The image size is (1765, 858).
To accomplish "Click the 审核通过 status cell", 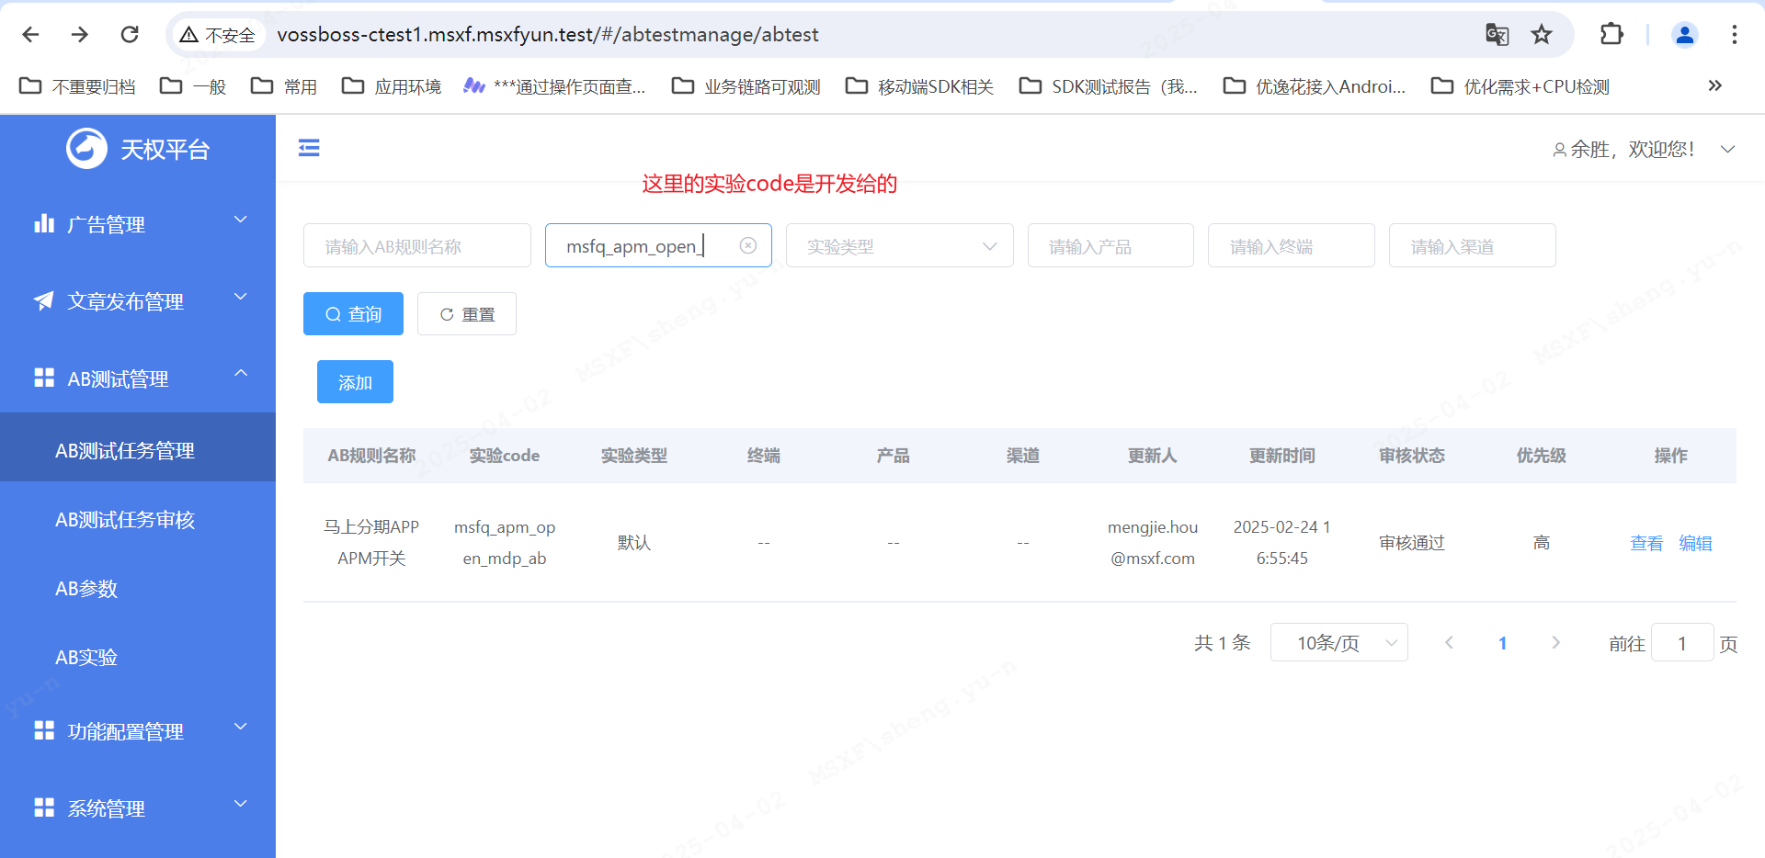I will click(1411, 543).
